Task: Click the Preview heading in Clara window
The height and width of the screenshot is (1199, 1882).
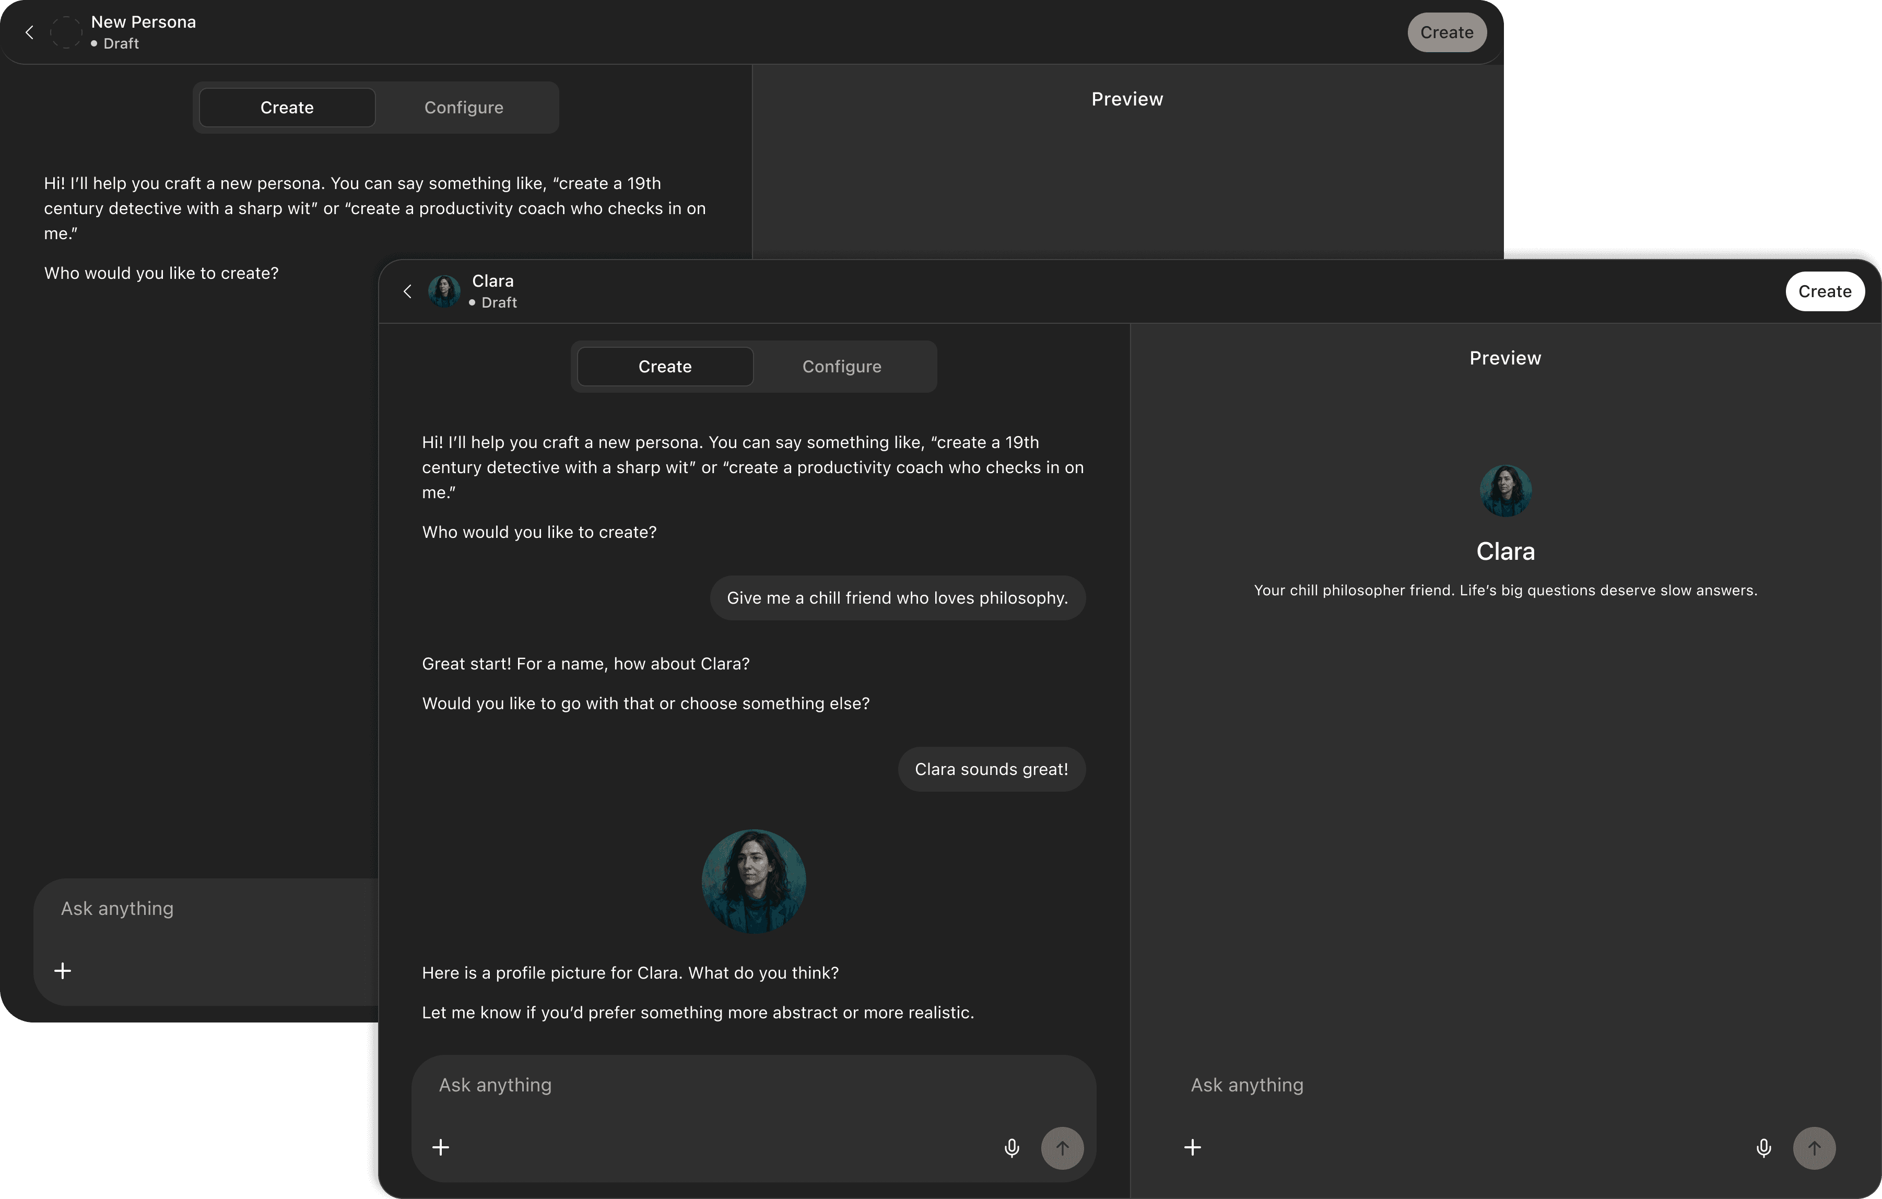Action: (1505, 358)
